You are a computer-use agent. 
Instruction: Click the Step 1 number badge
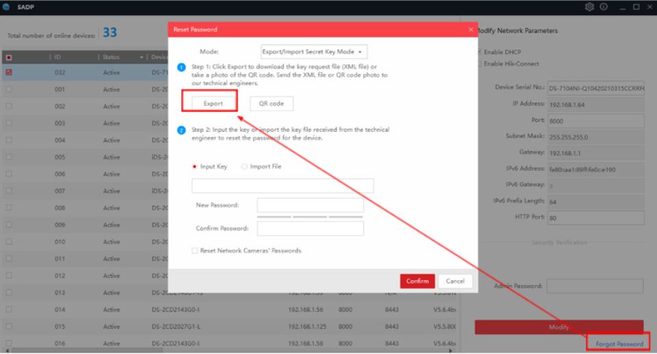(x=182, y=67)
